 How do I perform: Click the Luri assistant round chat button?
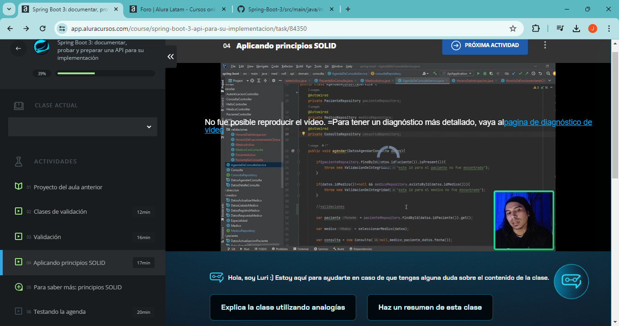571,281
